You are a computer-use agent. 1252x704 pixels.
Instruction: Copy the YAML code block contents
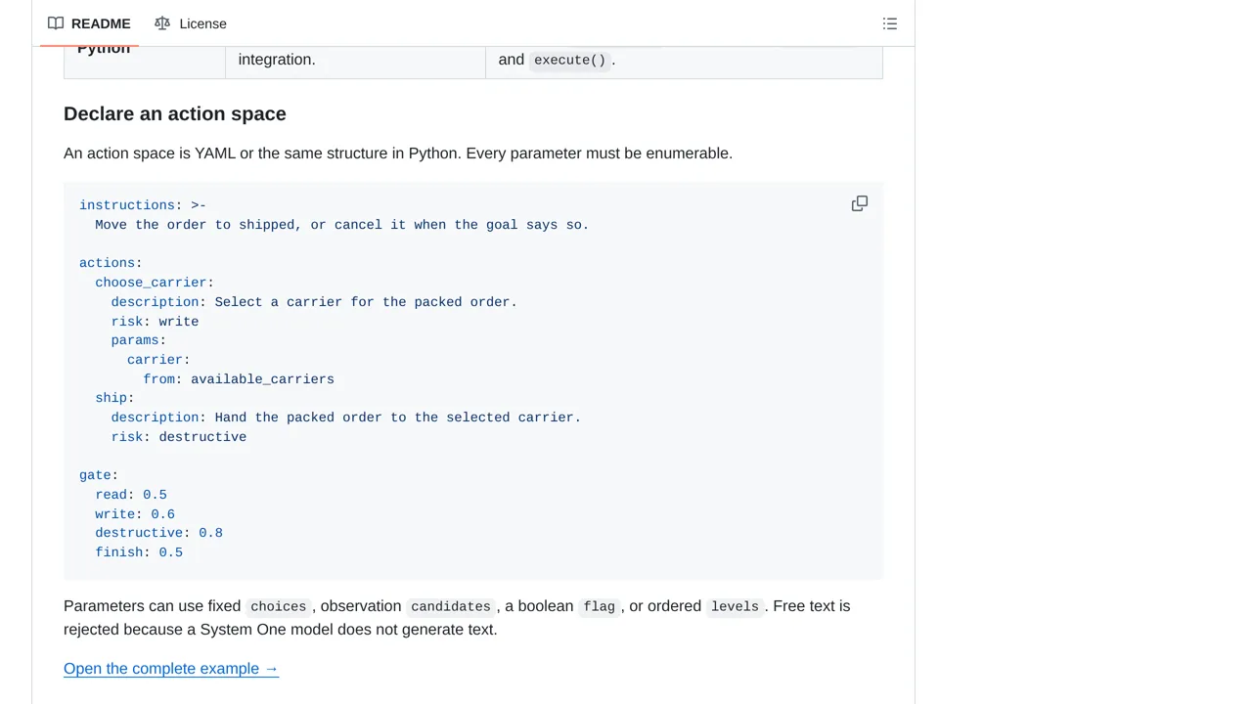pyautogui.click(x=860, y=203)
